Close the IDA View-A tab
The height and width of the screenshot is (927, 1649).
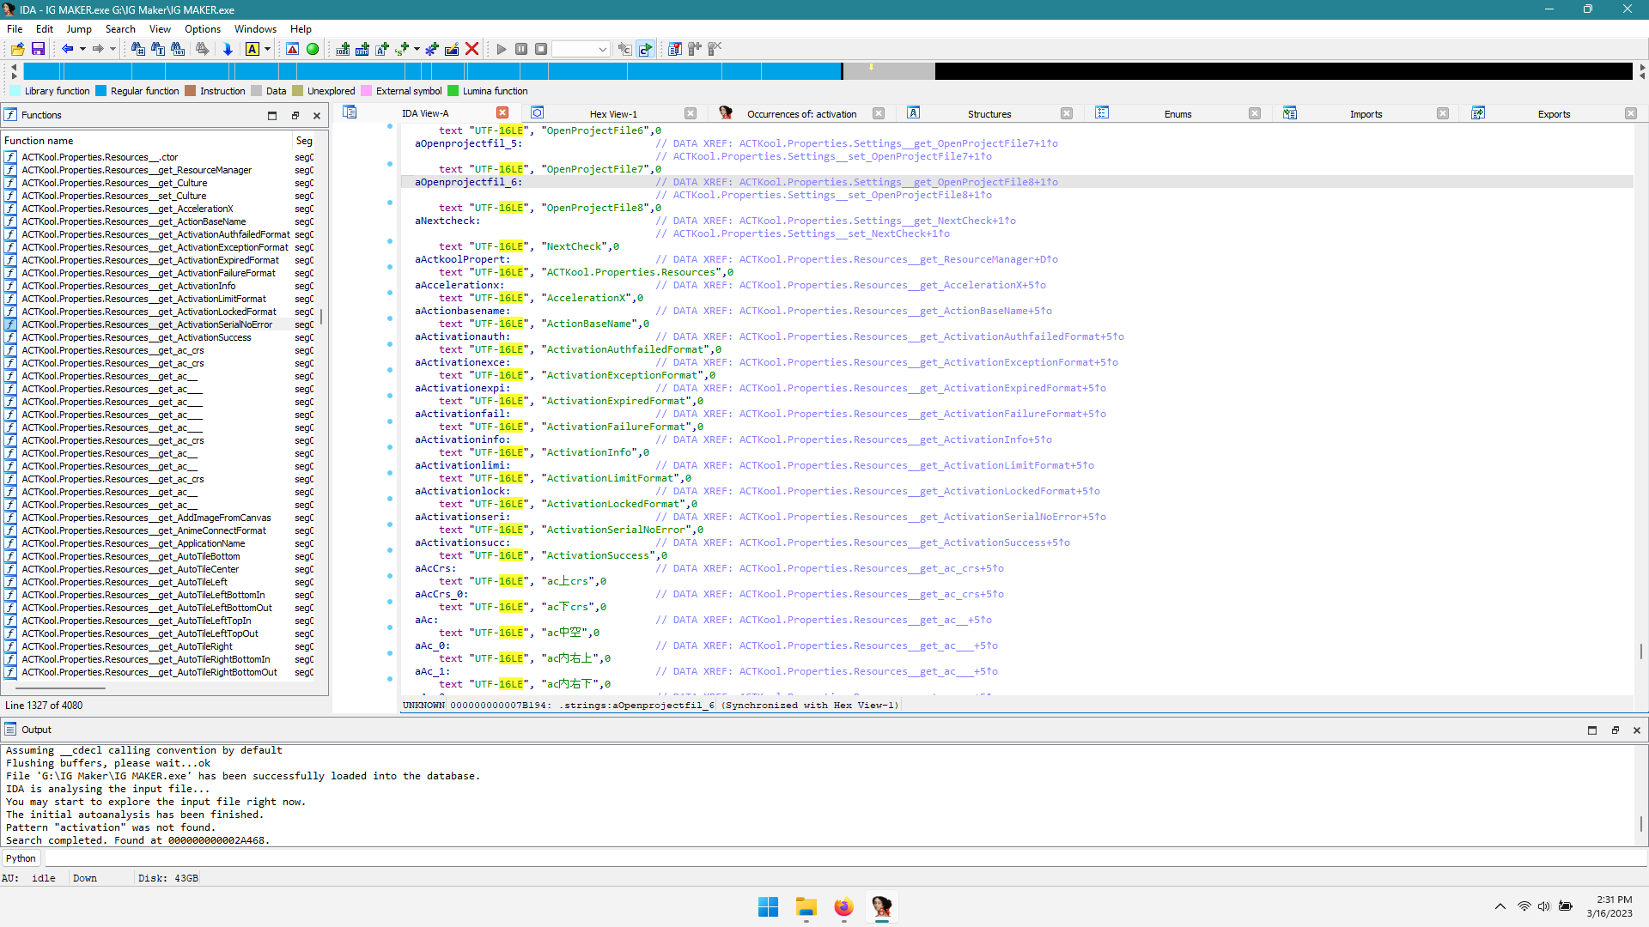[502, 112]
